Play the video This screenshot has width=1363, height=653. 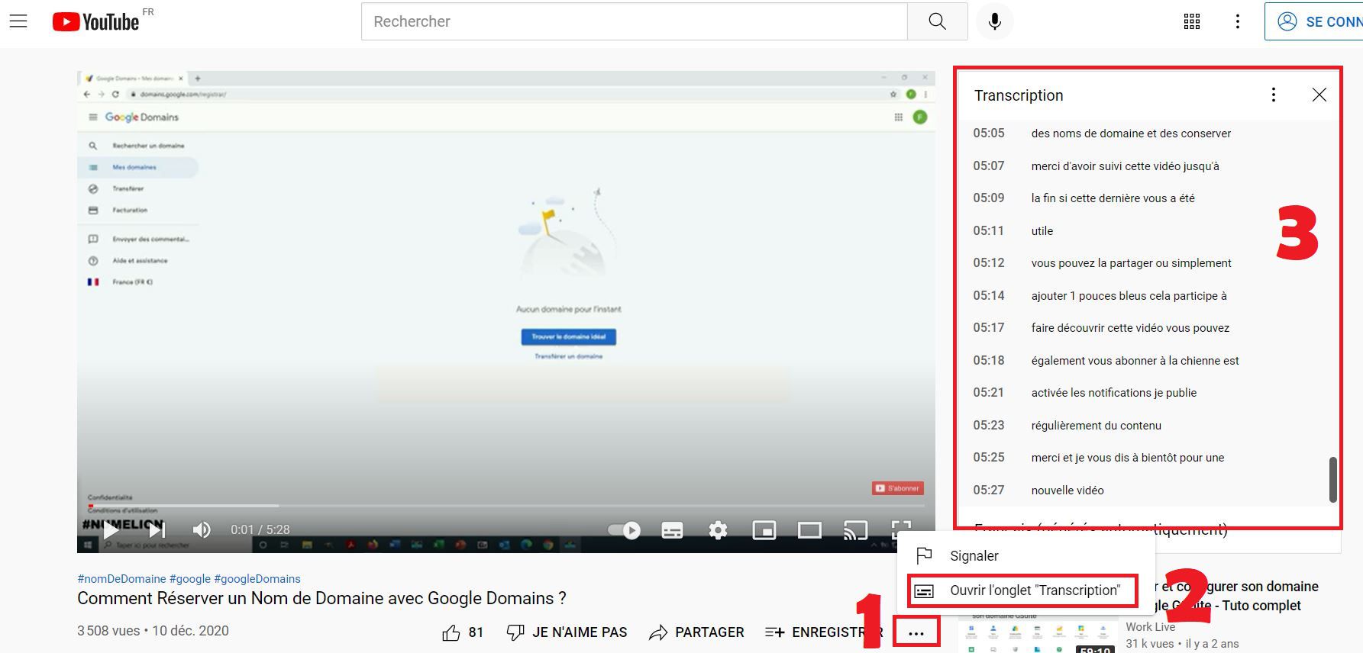coord(111,529)
